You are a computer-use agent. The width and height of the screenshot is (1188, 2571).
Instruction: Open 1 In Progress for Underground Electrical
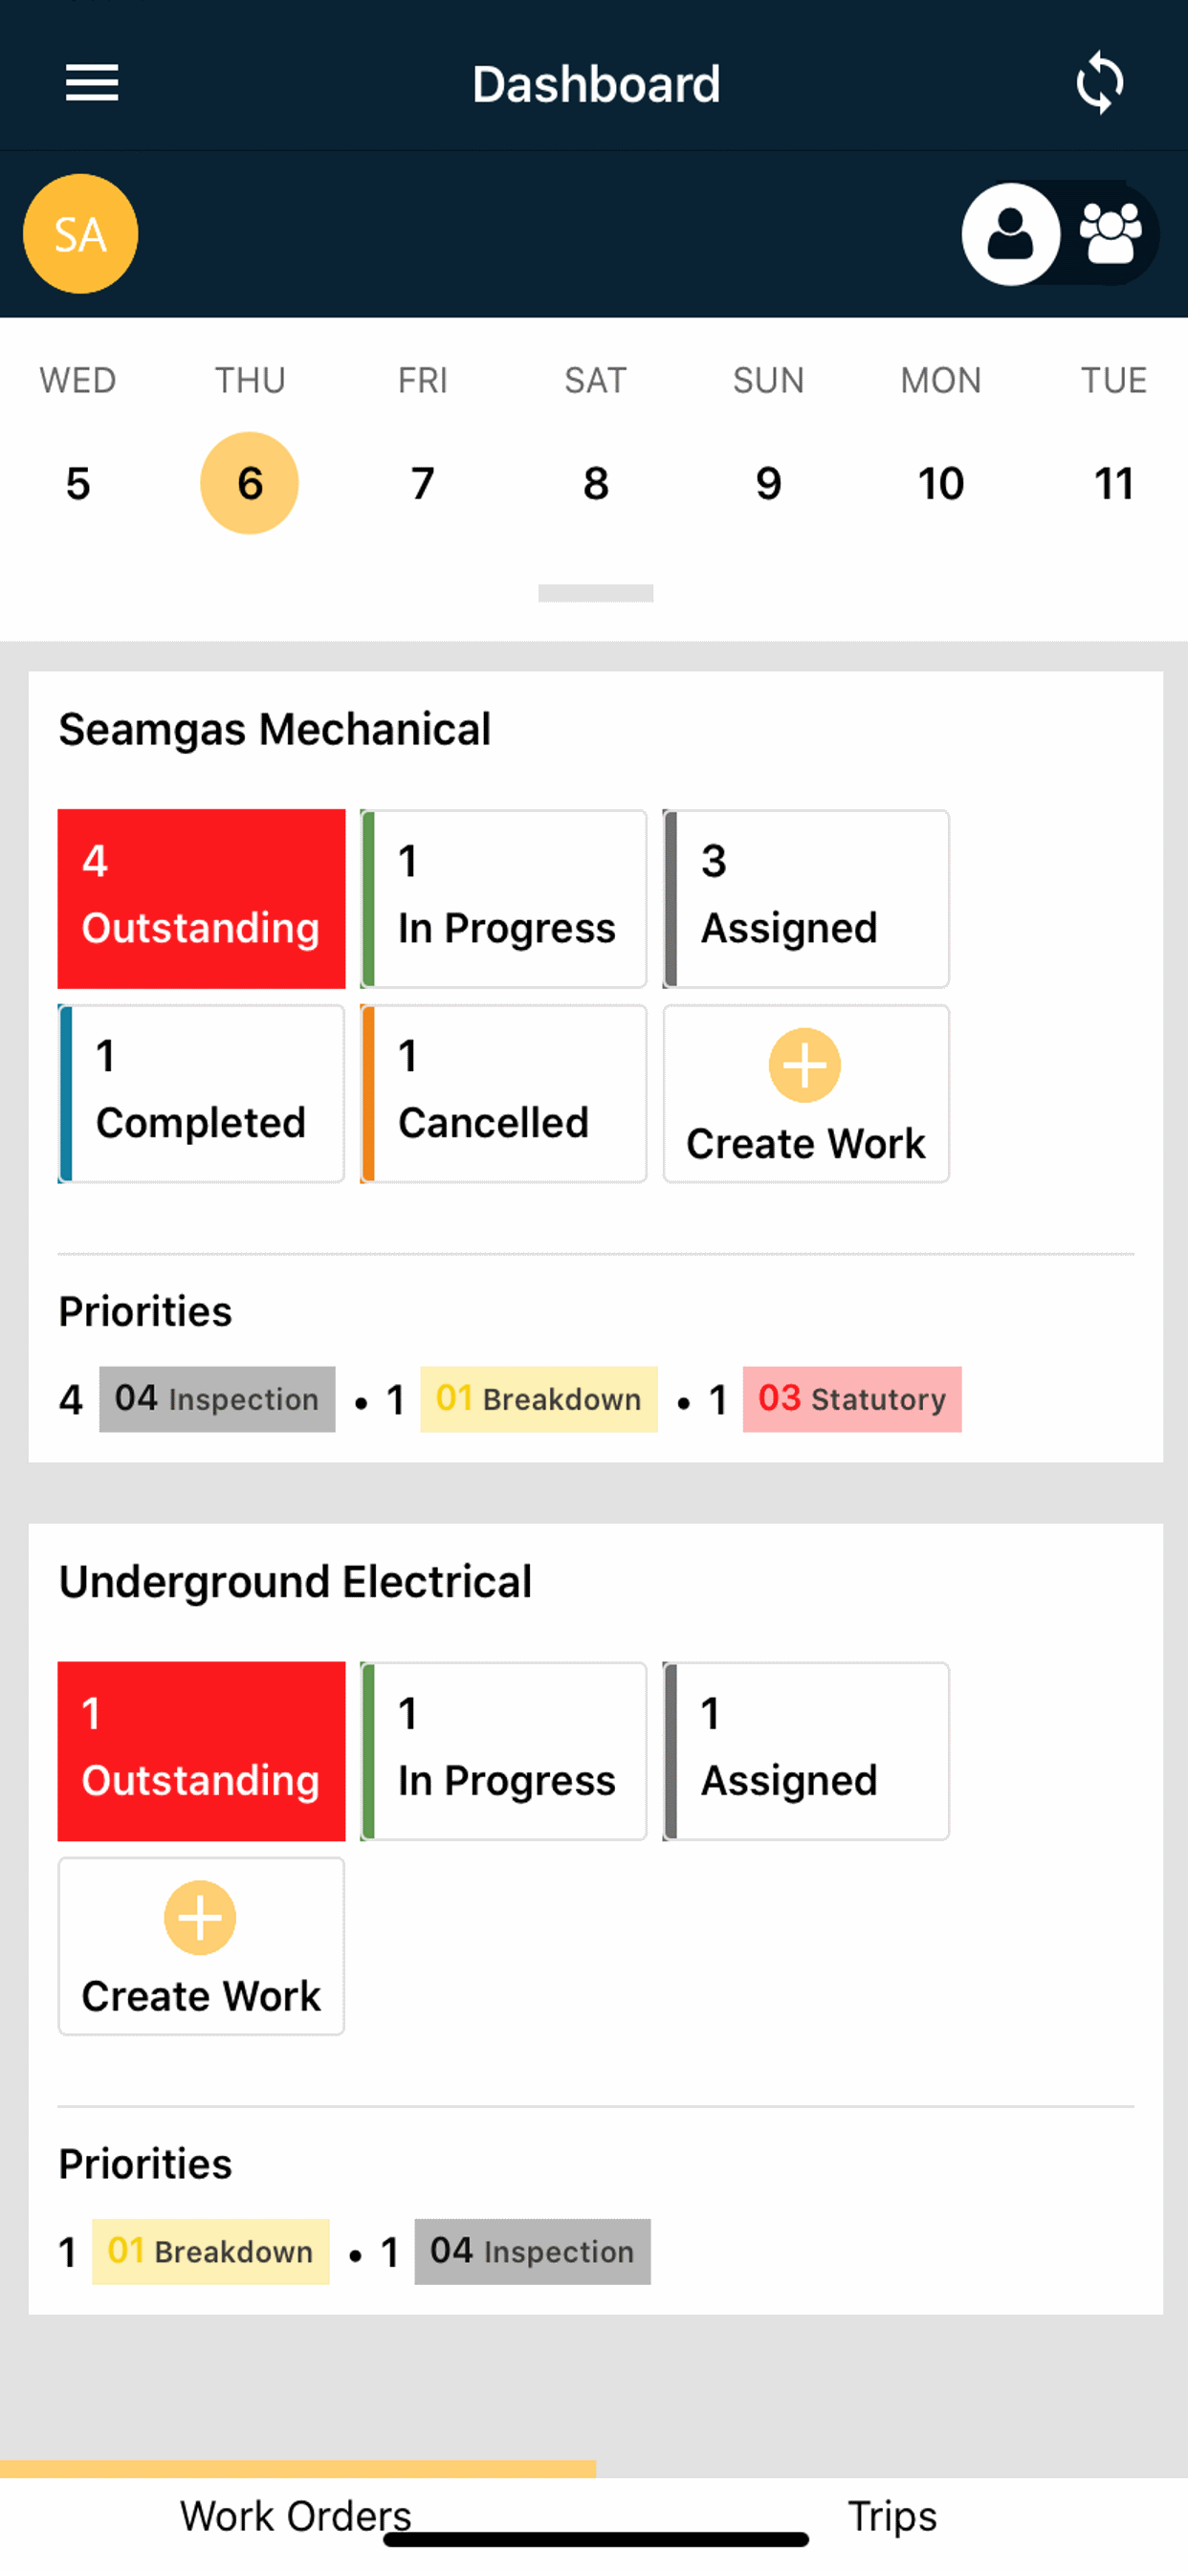point(503,1750)
